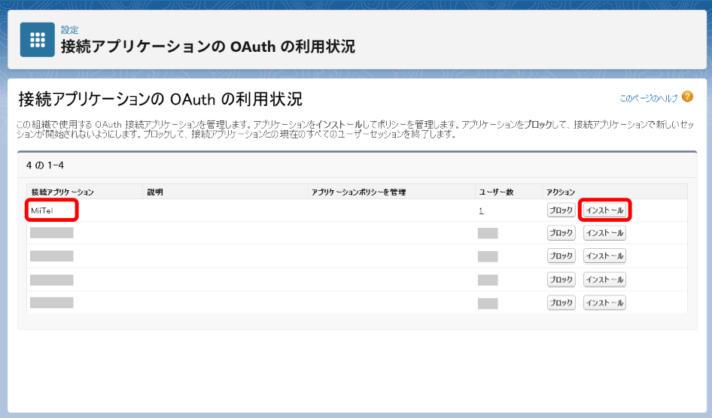712x418 pixels.
Task: Open the 設定 breadcrumb link
Action: 70,30
